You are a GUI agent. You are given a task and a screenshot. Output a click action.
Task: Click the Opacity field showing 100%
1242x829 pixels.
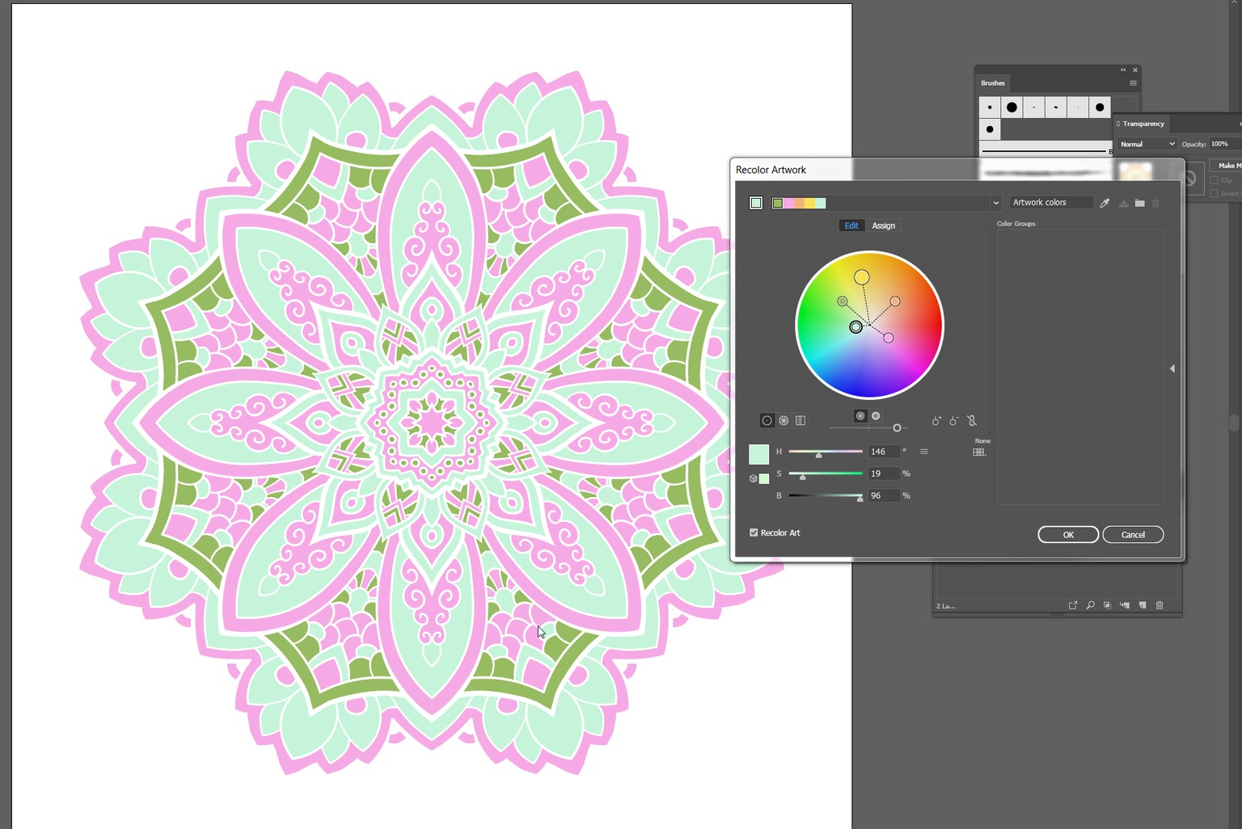pyautogui.click(x=1224, y=144)
